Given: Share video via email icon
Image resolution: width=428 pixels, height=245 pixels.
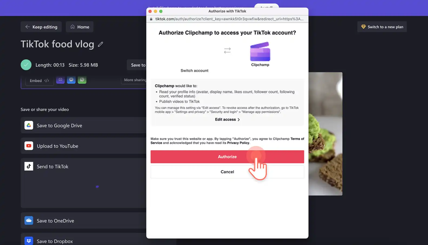Looking at the screenshot, I should click(60, 80).
